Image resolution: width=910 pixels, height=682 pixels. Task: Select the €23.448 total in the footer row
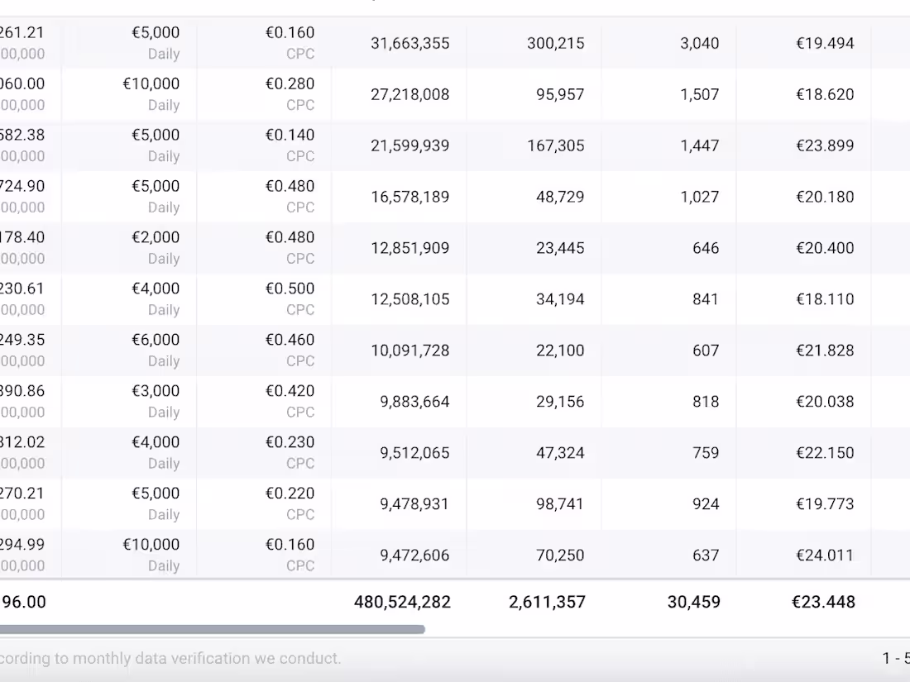pyautogui.click(x=822, y=602)
